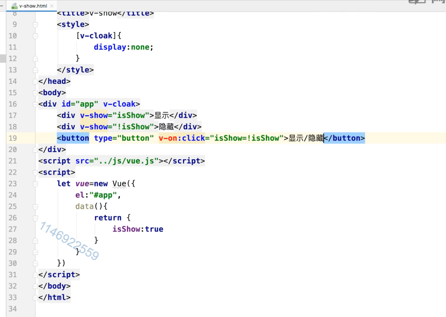Collapse the <style> block at line 9
This screenshot has width=446, height=317.
(x=35, y=25)
